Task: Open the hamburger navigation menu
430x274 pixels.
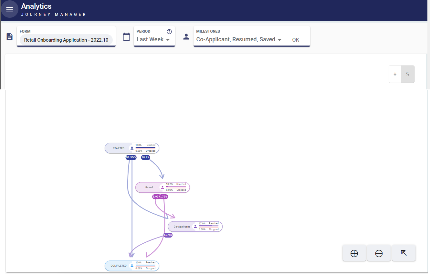Action: coord(10,9)
